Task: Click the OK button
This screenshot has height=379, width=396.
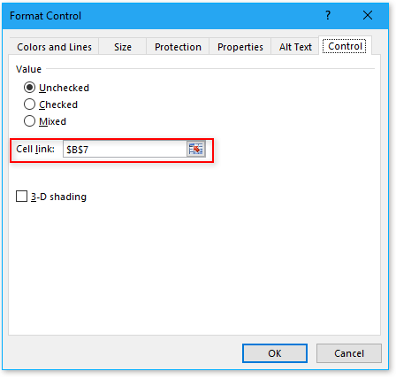Action: 275,353
